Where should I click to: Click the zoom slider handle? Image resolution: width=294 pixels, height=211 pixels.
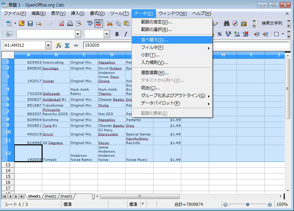(x=248, y=204)
